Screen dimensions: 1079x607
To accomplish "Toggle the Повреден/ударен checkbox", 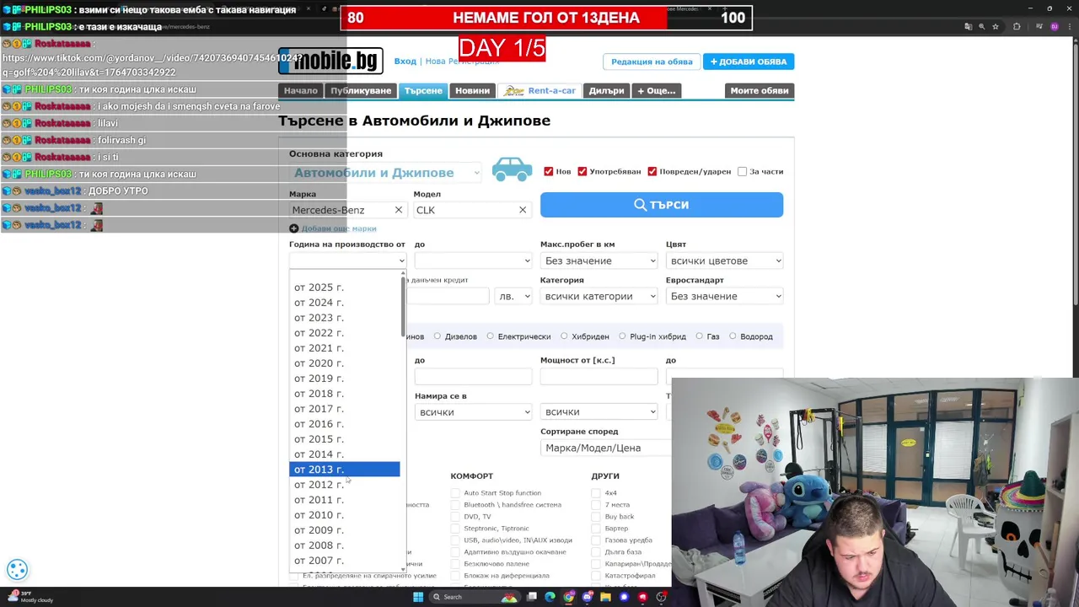I will tap(652, 171).
